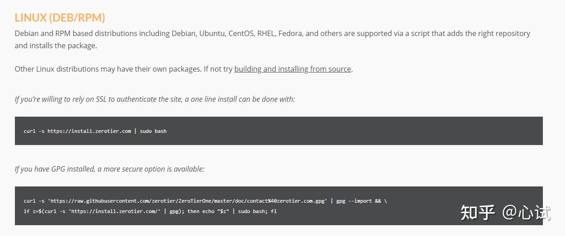Click 'sudo bash' in the first command
The image size is (565, 236).
point(153,131)
